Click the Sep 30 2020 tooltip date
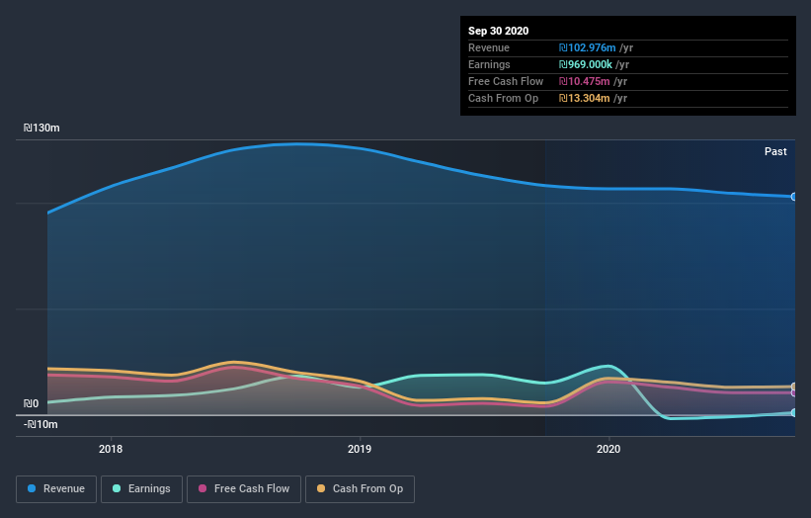 coord(499,31)
